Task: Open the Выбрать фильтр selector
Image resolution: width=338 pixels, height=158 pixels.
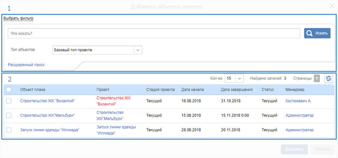Action: (18, 18)
